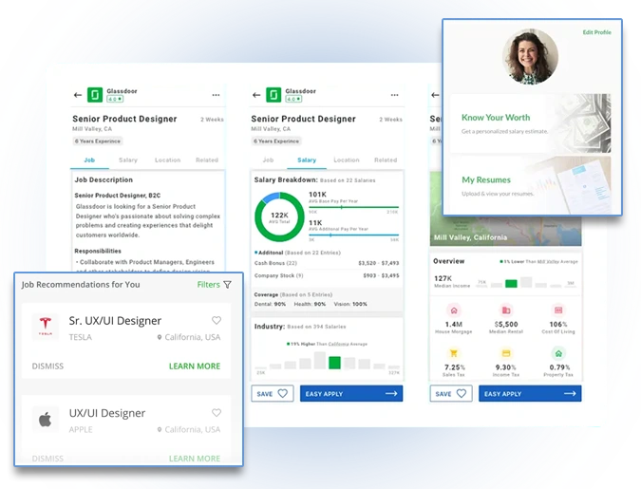The height and width of the screenshot is (489, 641).
Task: Click Glassdoor logo in Job screen
Action: tap(95, 95)
